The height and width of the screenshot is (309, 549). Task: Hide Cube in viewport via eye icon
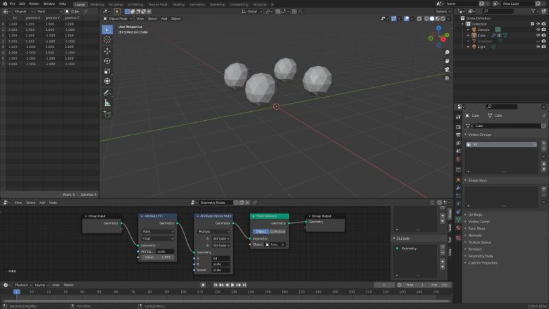pos(538,35)
